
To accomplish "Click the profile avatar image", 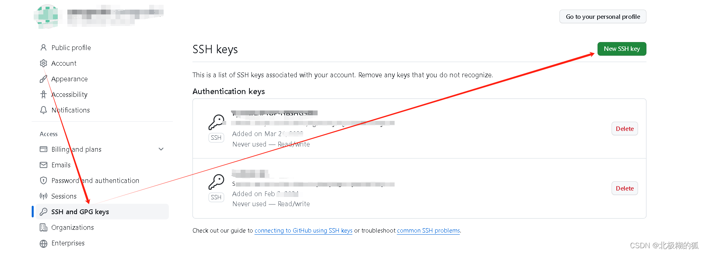I will (47, 16).
